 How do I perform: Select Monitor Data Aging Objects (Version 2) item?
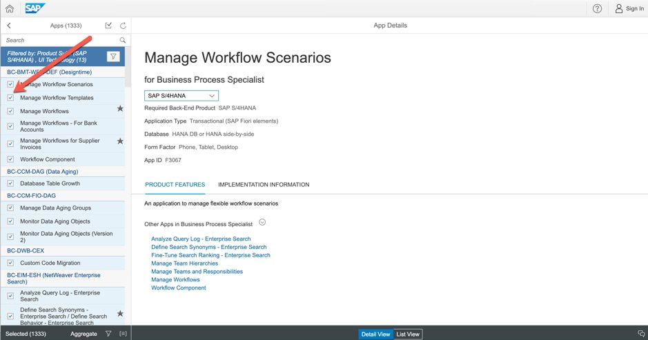pyautogui.click(x=63, y=237)
